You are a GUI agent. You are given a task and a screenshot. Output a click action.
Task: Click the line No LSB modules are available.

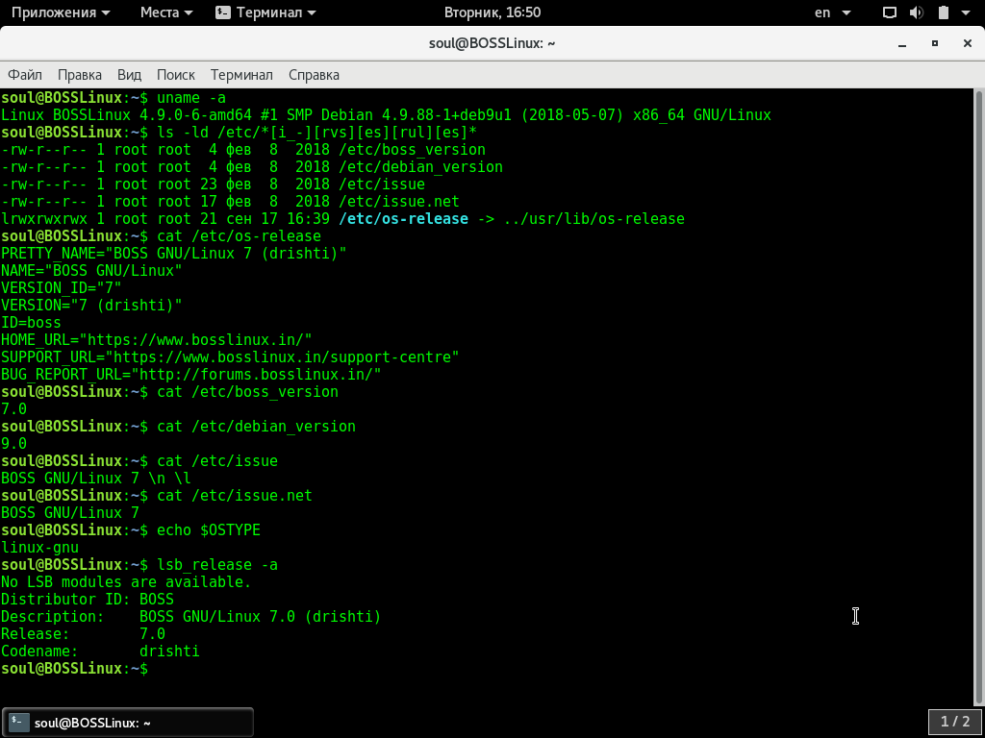126,582
